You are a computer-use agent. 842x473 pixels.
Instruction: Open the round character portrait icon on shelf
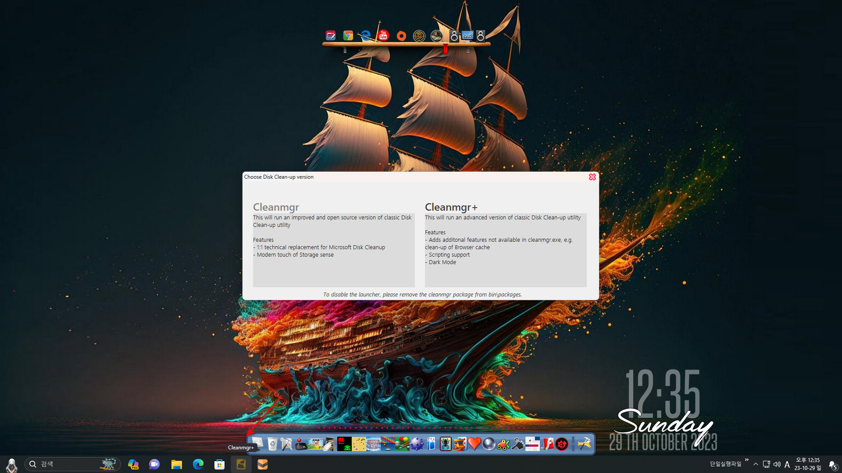(436, 36)
